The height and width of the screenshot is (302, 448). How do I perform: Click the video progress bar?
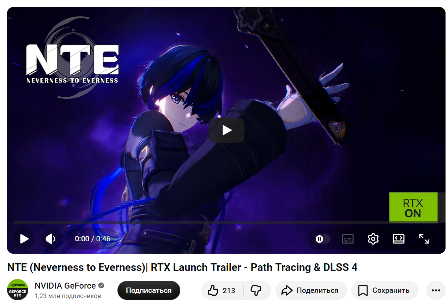[226, 222]
